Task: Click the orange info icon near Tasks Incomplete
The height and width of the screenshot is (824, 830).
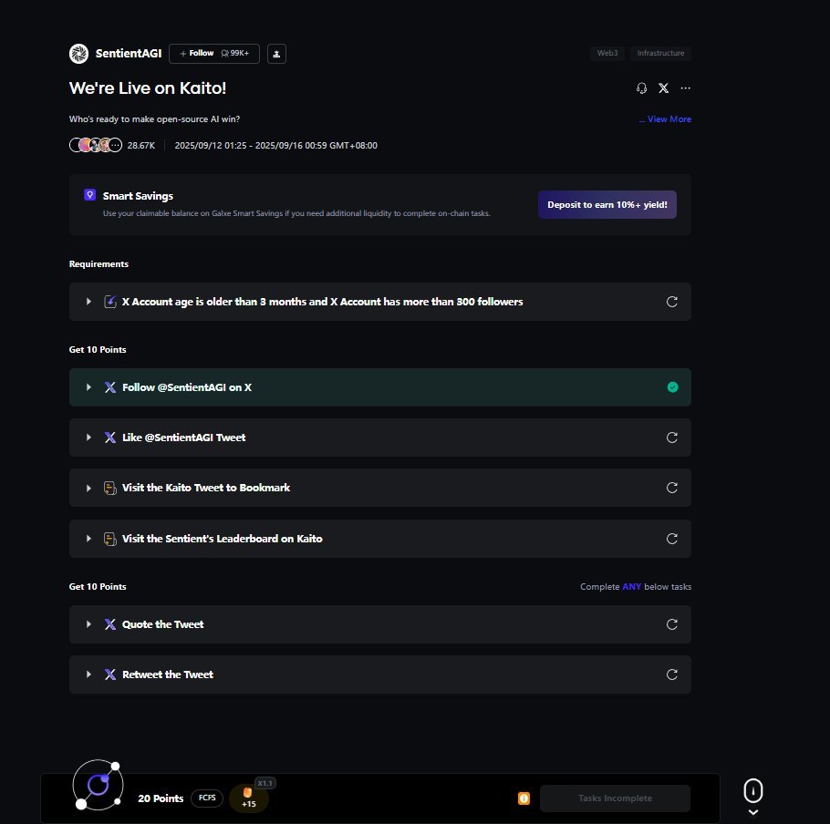Action: [524, 798]
